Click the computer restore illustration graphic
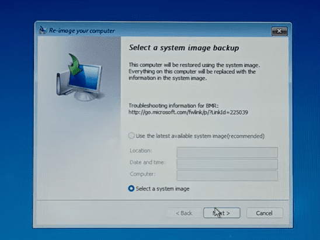Viewport: 320px width, 240px height. [79, 77]
